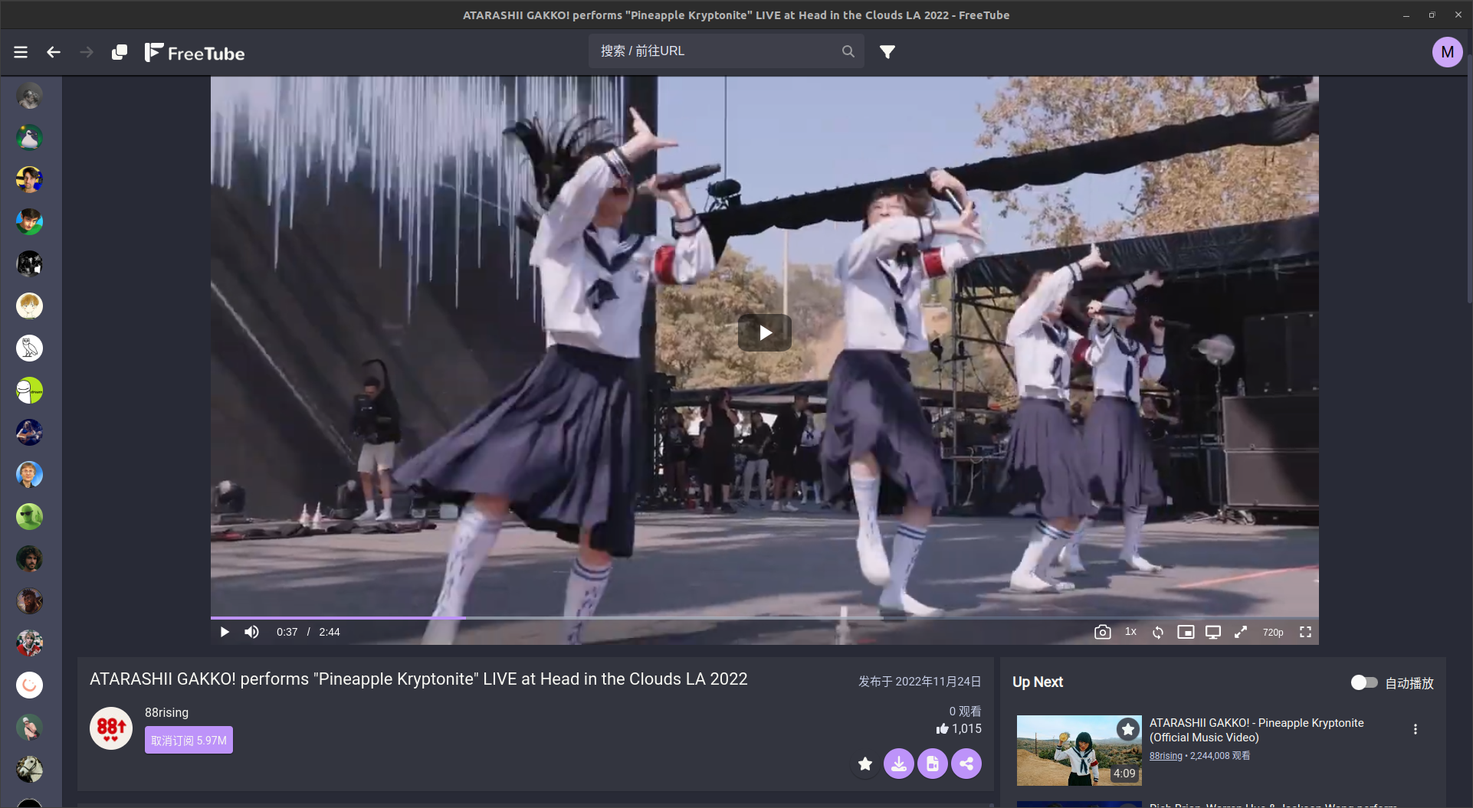Open Pineapple Kryptonite Official Music Video thumbnail

pos(1079,750)
